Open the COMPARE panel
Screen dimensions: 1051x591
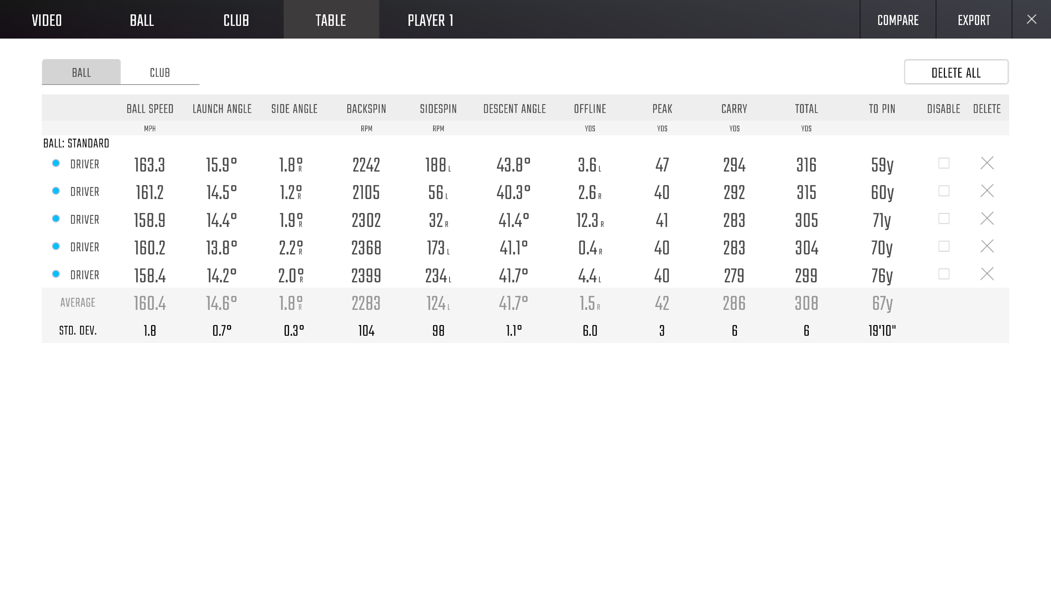(898, 19)
